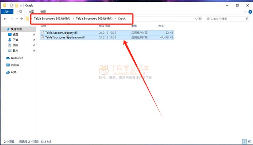Navigate to second Tekla Structures 2024(64bit) breadcrumb
Viewport: 253px width, 145px height.
coord(94,18)
